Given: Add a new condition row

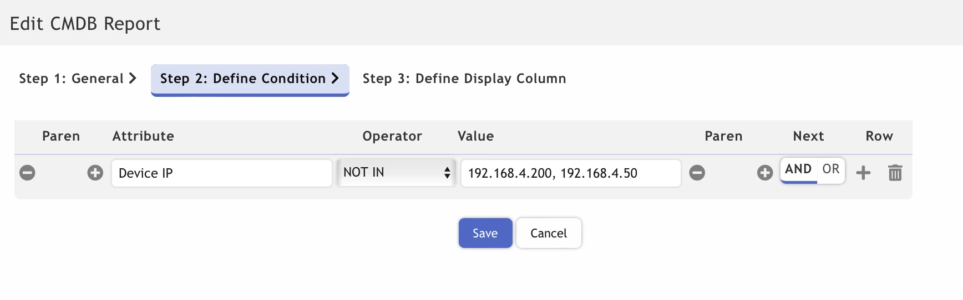Looking at the screenshot, I should click(x=863, y=173).
